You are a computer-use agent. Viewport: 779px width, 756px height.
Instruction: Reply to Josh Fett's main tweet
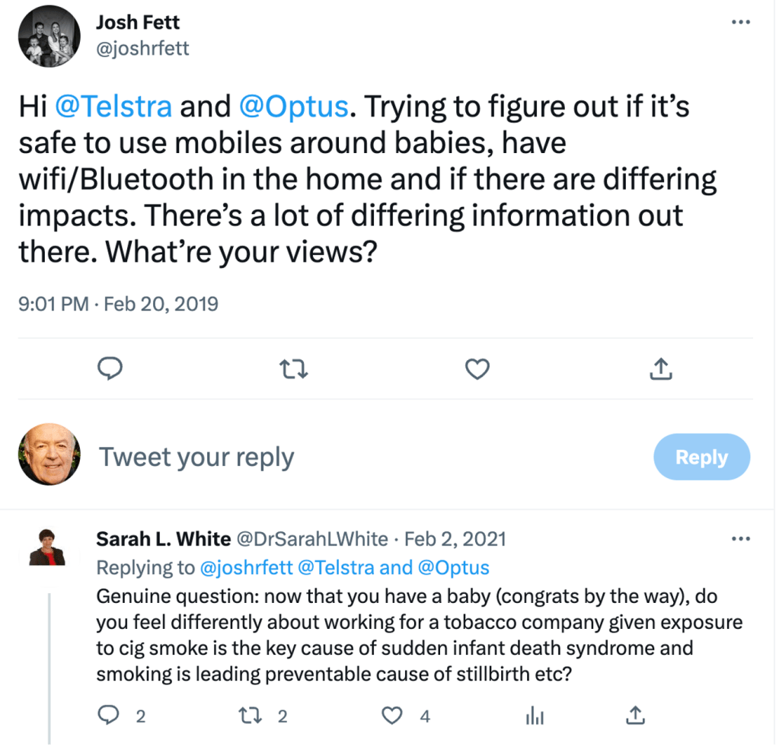click(x=111, y=370)
